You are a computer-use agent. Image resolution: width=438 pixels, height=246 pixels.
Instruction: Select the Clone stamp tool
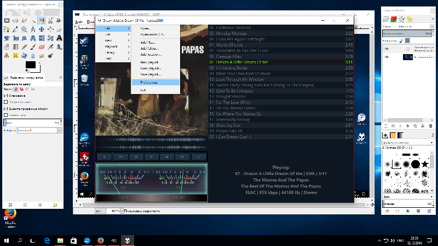[x=7, y=56]
